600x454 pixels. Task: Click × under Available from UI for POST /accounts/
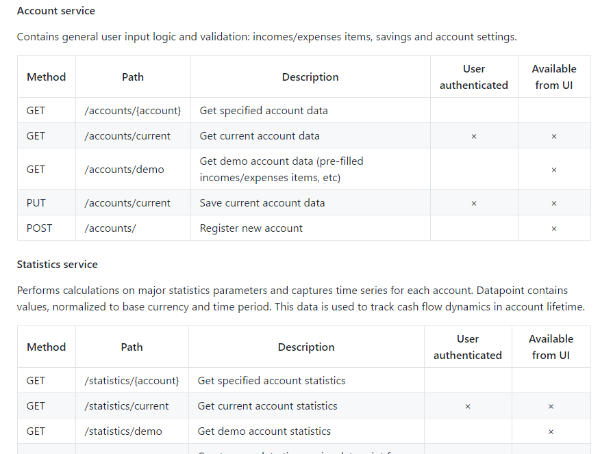tap(553, 229)
